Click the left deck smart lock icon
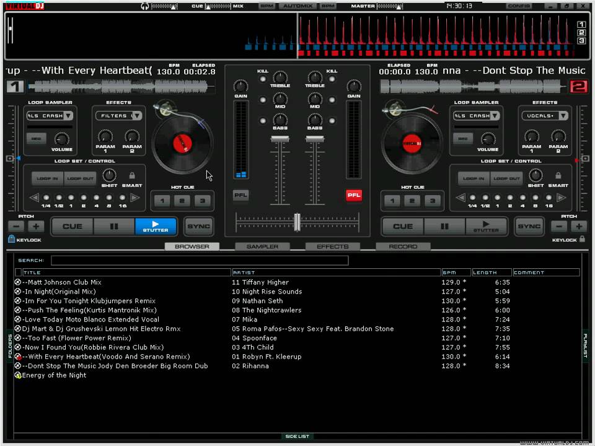This screenshot has height=446, width=595. 131,176
